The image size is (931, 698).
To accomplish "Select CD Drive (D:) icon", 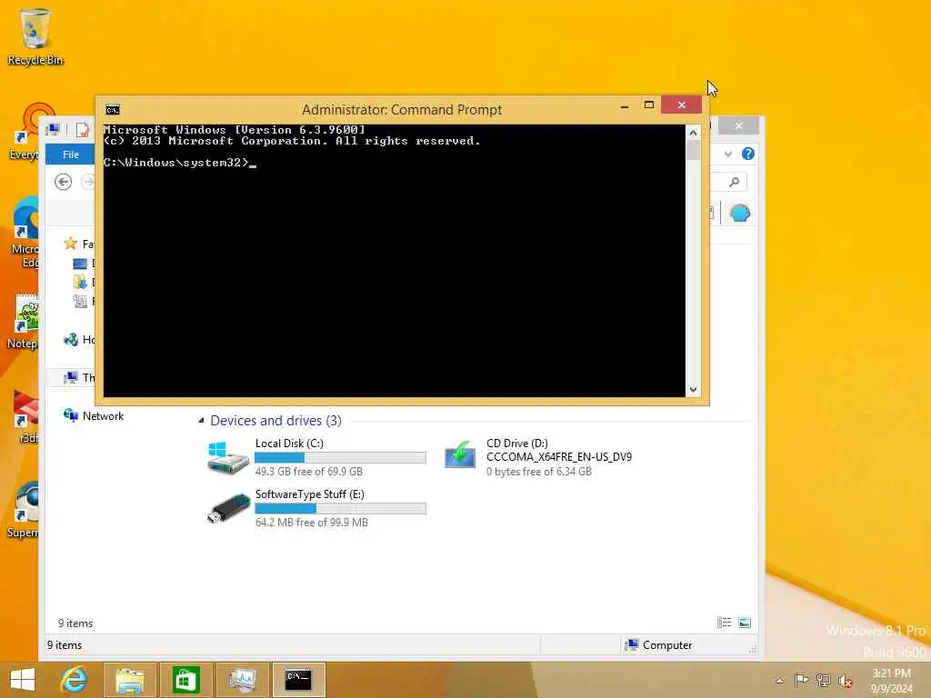I will [460, 456].
